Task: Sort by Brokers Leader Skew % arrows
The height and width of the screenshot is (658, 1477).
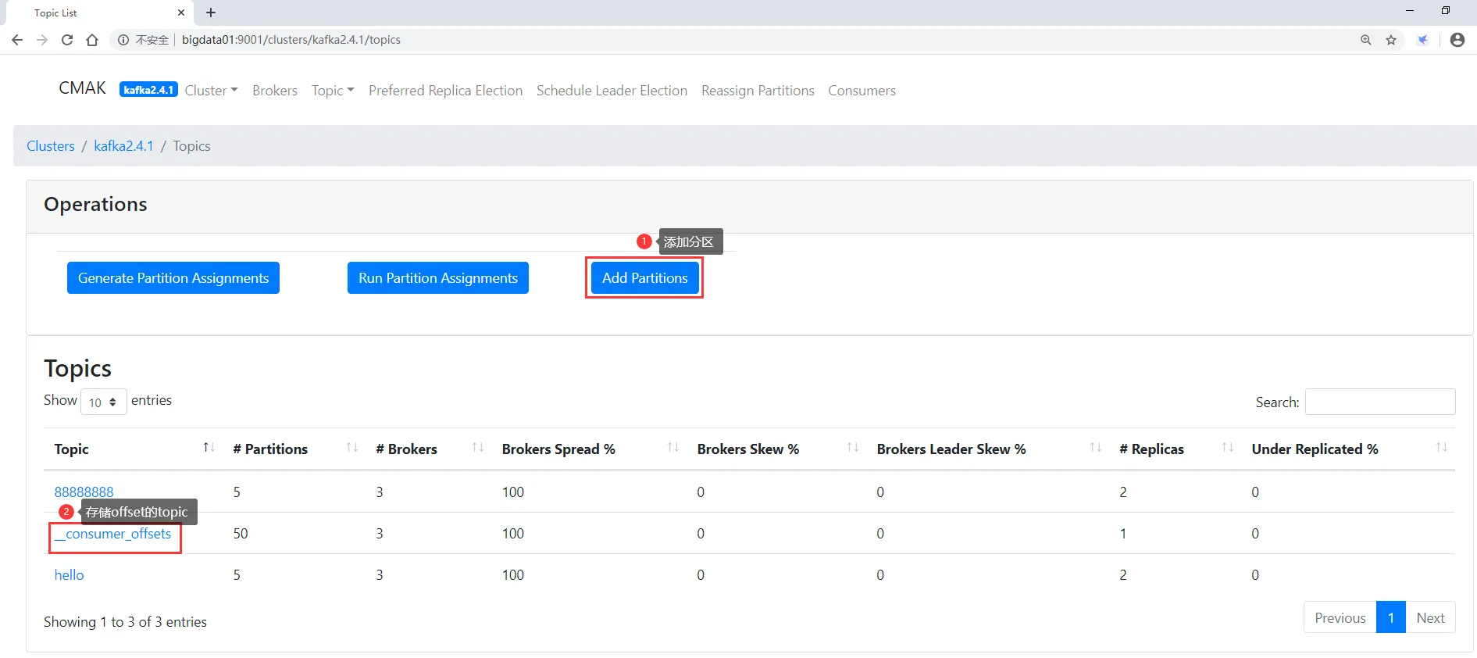Action: pos(1096,448)
